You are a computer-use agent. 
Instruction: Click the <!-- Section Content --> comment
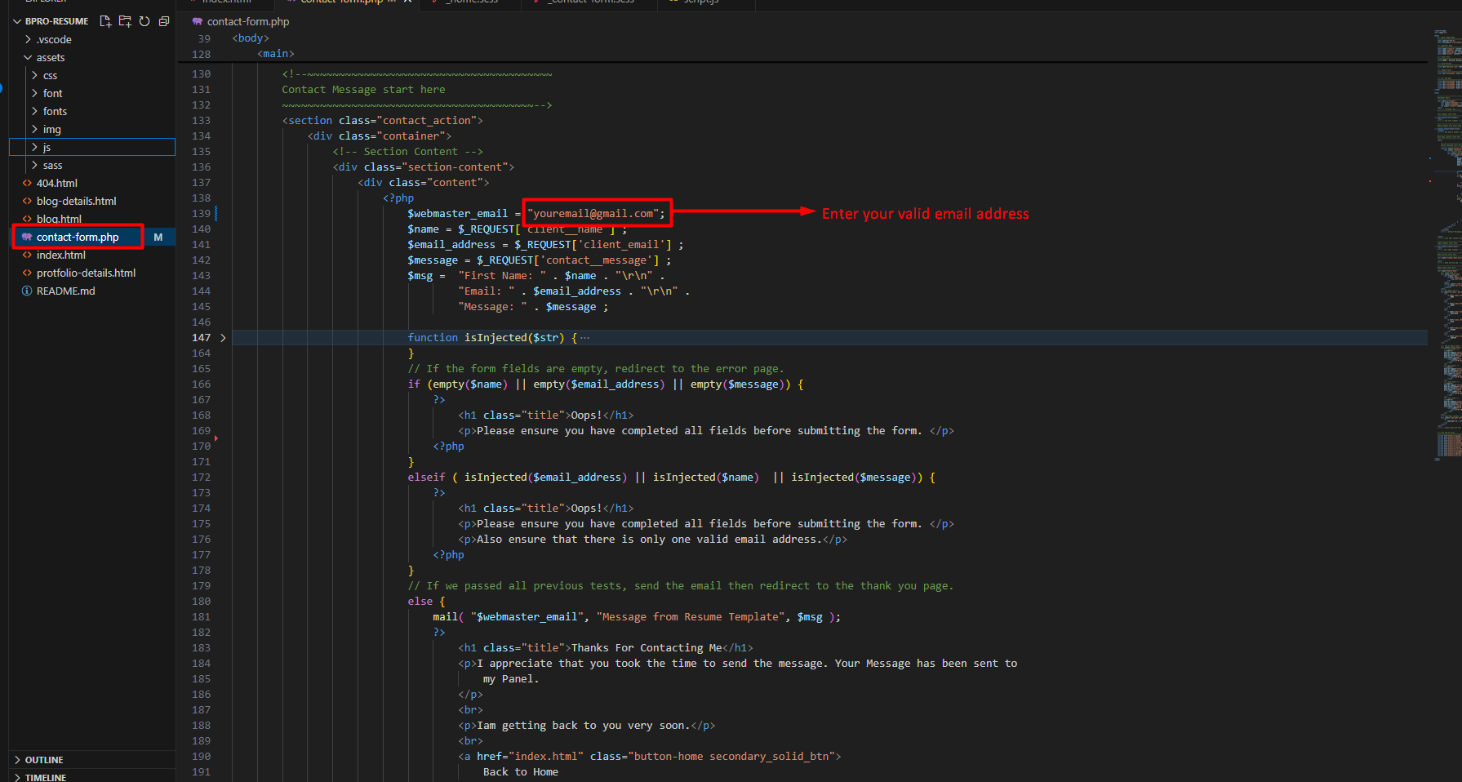click(x=407, y=152)
